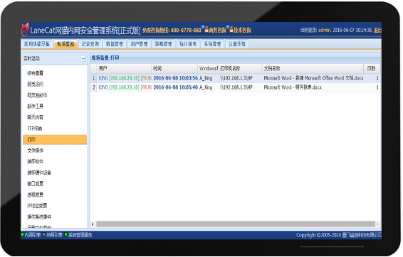Switch to the 记录查询 tab
The width and height of the screenshot is (403, 257).
pyautogui.click(x=90, y=44)
